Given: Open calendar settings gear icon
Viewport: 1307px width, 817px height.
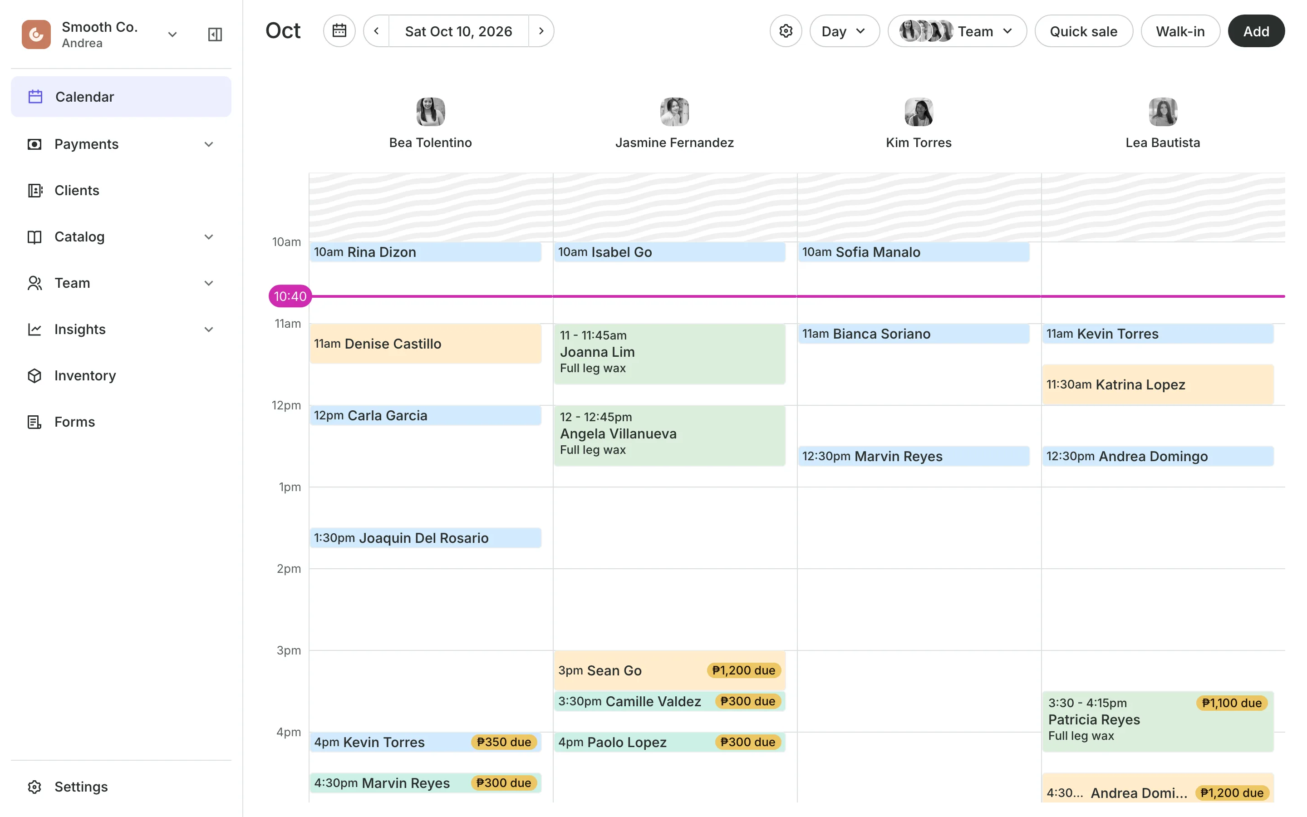Looking at the screenshot, I should point(786,31).
